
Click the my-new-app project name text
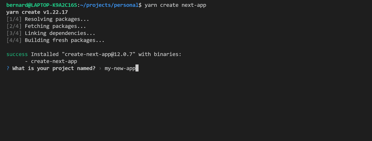pyautogui.click(x=120, y=69)
